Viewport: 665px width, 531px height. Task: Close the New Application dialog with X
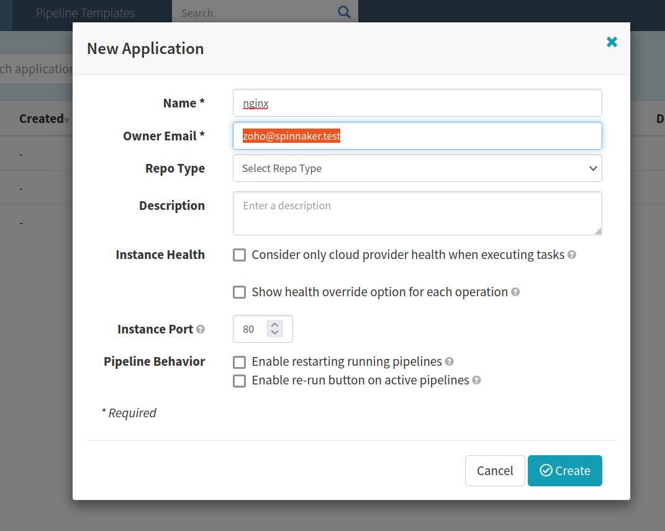pos(612,42)
